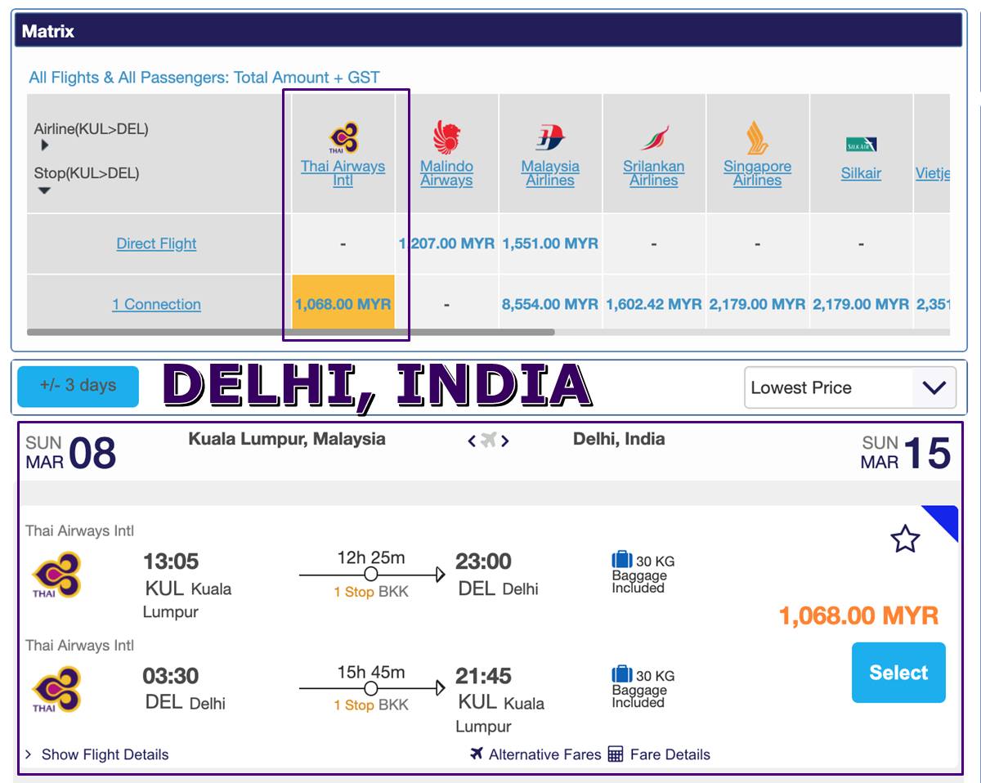Click SUN MAR 08 departure date

click(70, 453)
